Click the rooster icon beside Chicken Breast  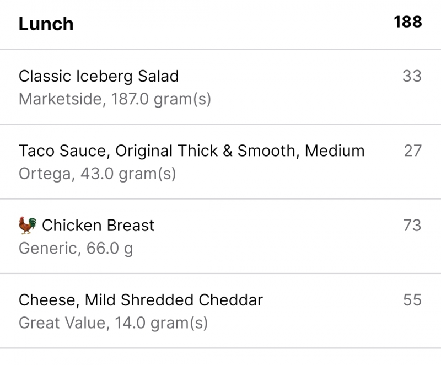(28, 225)
